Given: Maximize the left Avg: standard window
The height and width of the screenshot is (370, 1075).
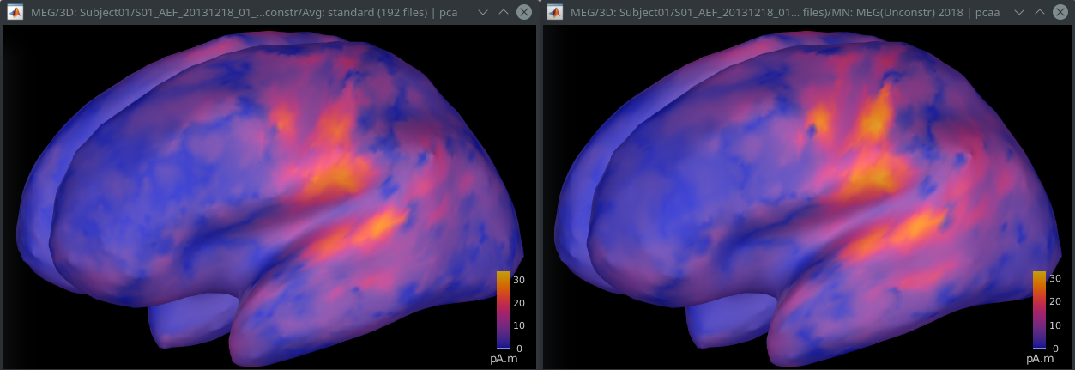Looking at the screenshot, I should (503, 12).
